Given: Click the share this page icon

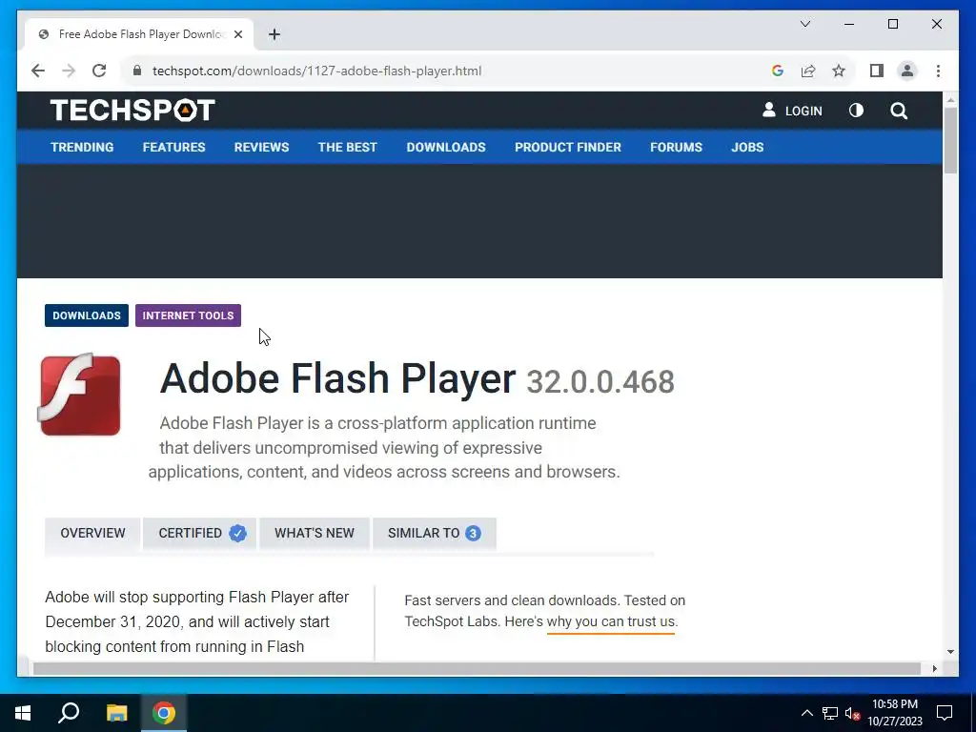Looking at the screenshot, I should 808,71.
